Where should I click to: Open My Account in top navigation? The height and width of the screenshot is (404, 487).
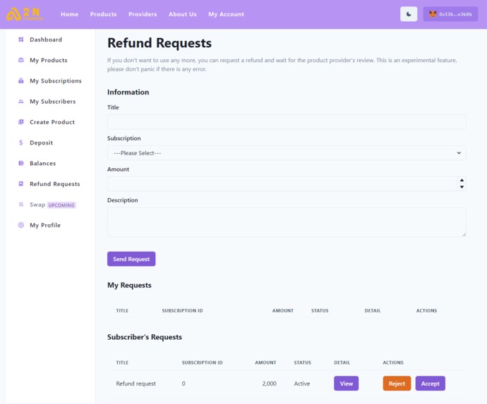pos(226,14)
